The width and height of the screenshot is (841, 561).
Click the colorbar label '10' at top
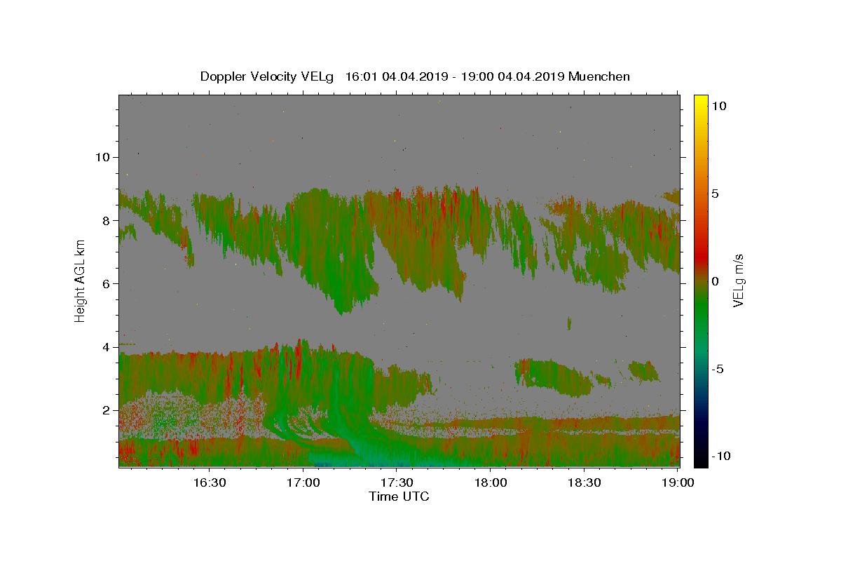coord(718,105)
